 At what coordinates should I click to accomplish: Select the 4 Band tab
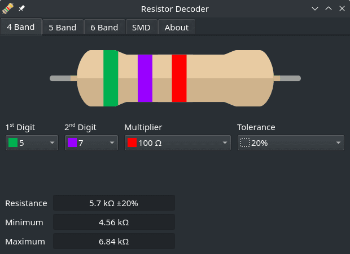[21, 27]
